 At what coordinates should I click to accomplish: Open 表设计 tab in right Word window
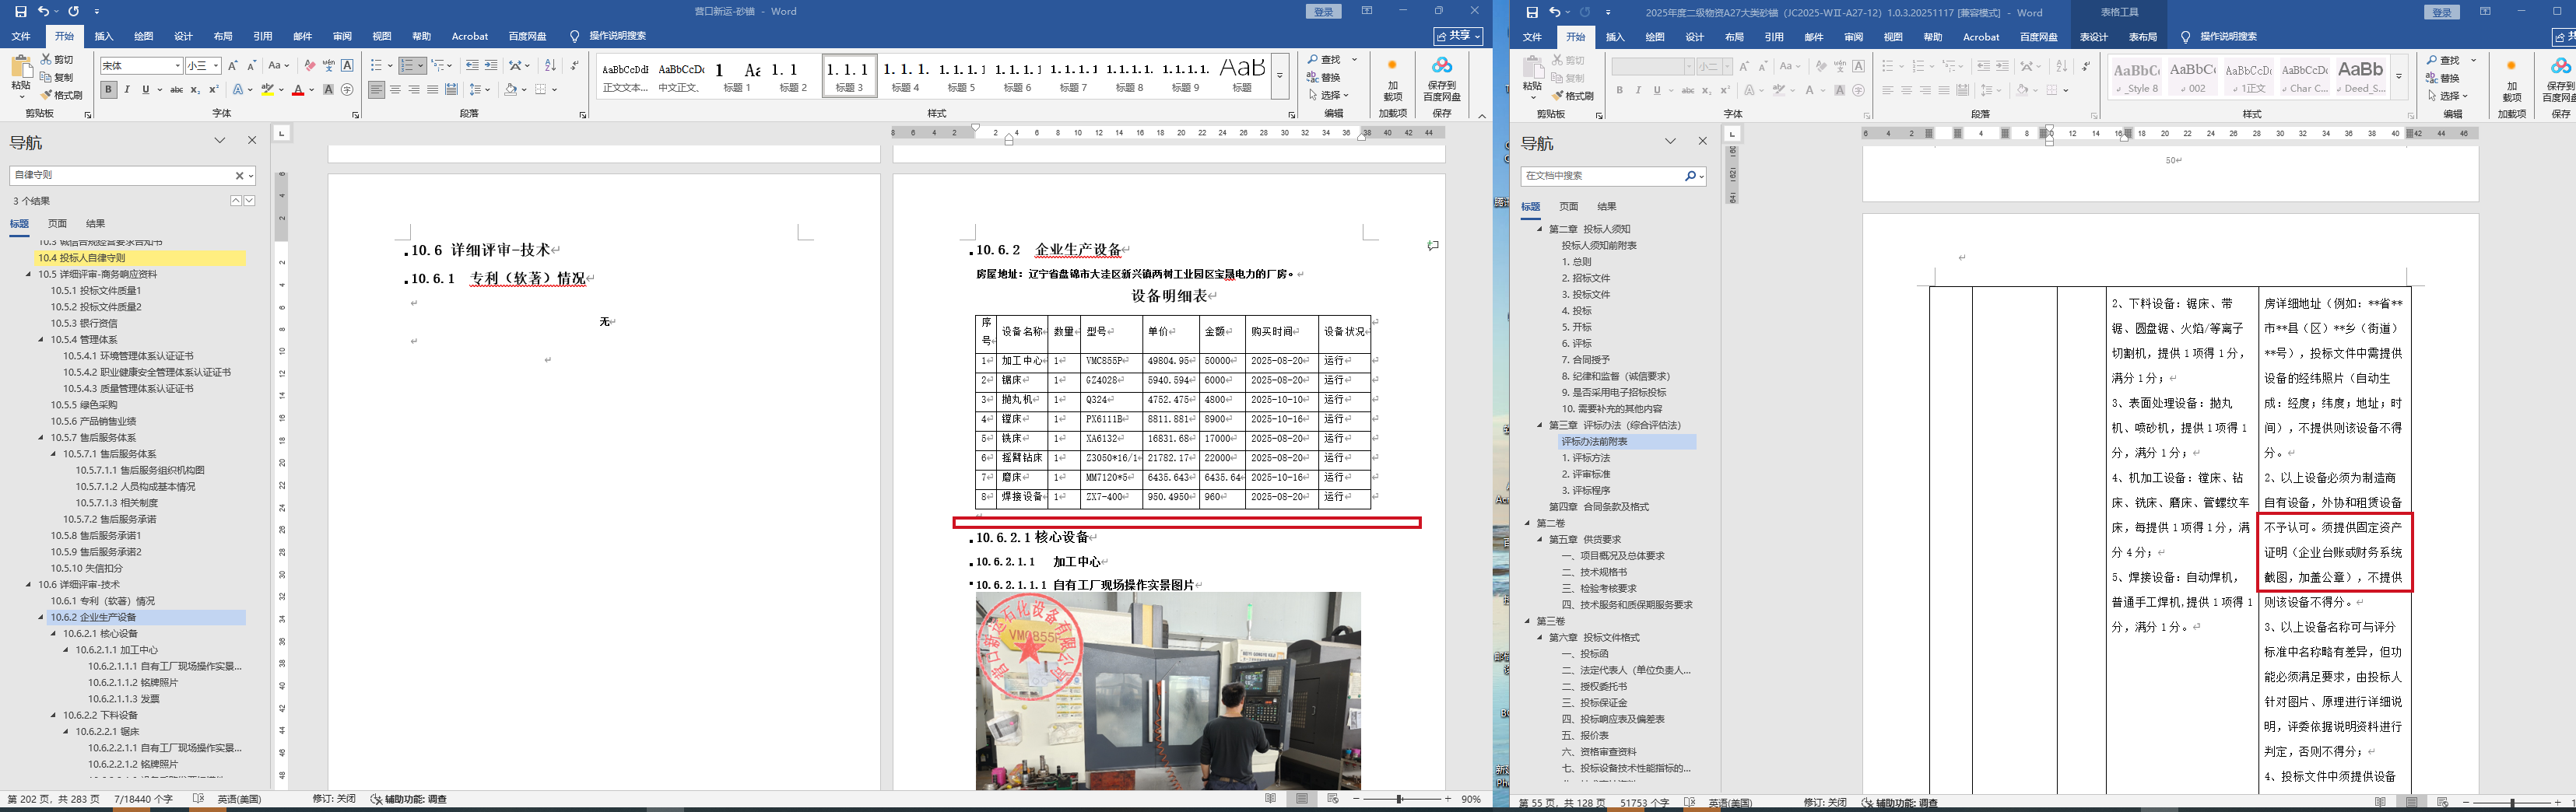(2093, 37)
